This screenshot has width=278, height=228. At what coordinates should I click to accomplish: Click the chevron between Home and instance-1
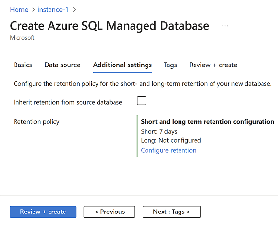pos(33,10)
